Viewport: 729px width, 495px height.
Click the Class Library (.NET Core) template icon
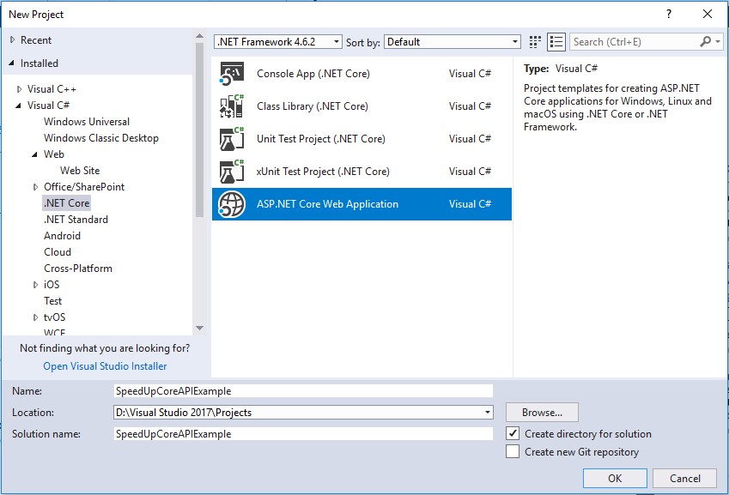tap(232, 106)
